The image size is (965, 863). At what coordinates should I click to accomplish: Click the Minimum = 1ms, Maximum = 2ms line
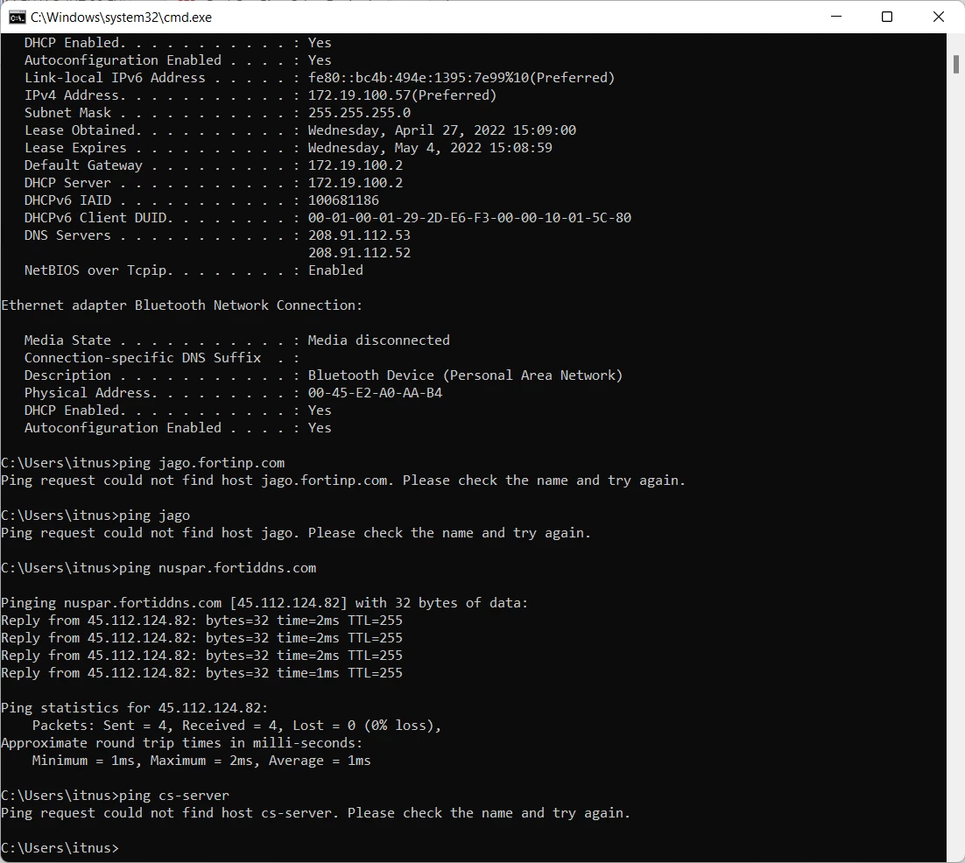(x=201, y=761)
